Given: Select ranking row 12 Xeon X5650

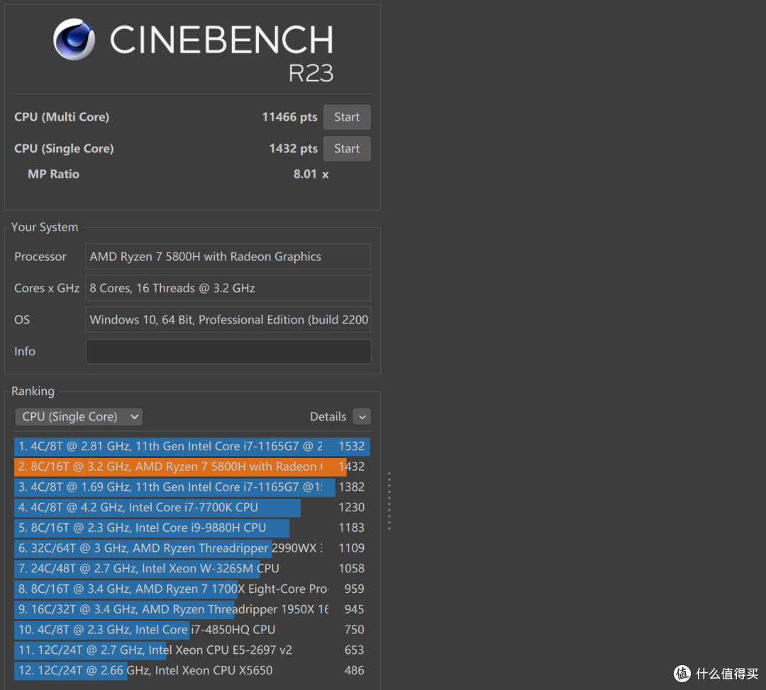Looking at the screenshot, I should coord(192,670).
